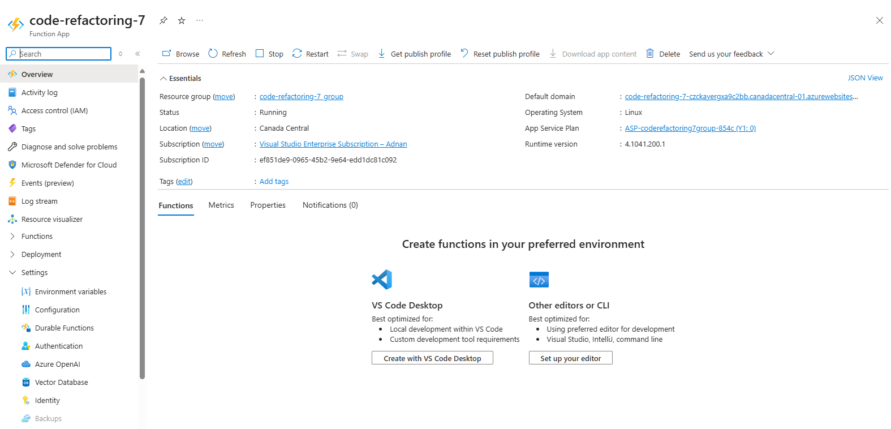Click the Refresh circular arrow icon

pyautogui.click(x=213, y=53)
